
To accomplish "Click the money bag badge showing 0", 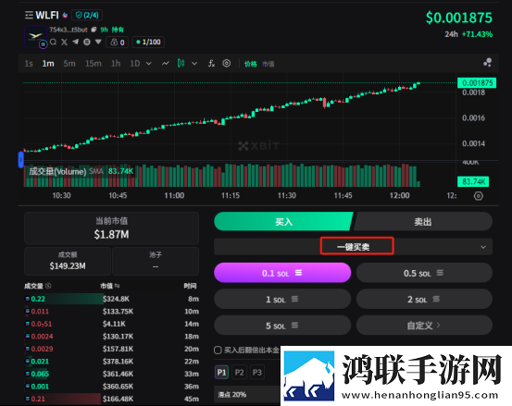I will pyautogui.click(x=118, y=43).
